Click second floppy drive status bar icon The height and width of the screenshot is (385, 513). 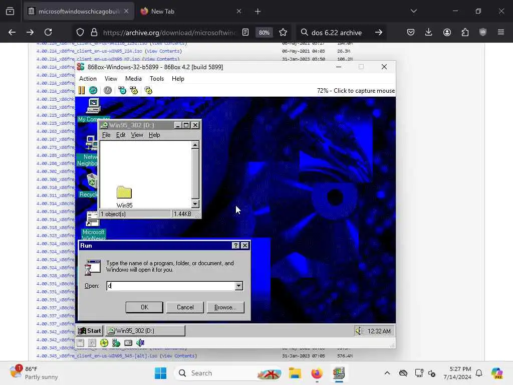(92, 343)
